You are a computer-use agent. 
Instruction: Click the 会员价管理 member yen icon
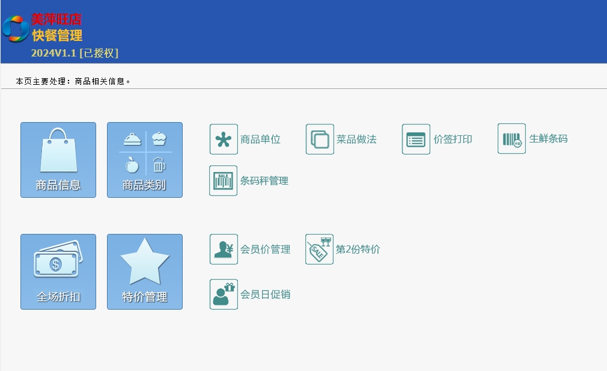[x=224, y=249]
